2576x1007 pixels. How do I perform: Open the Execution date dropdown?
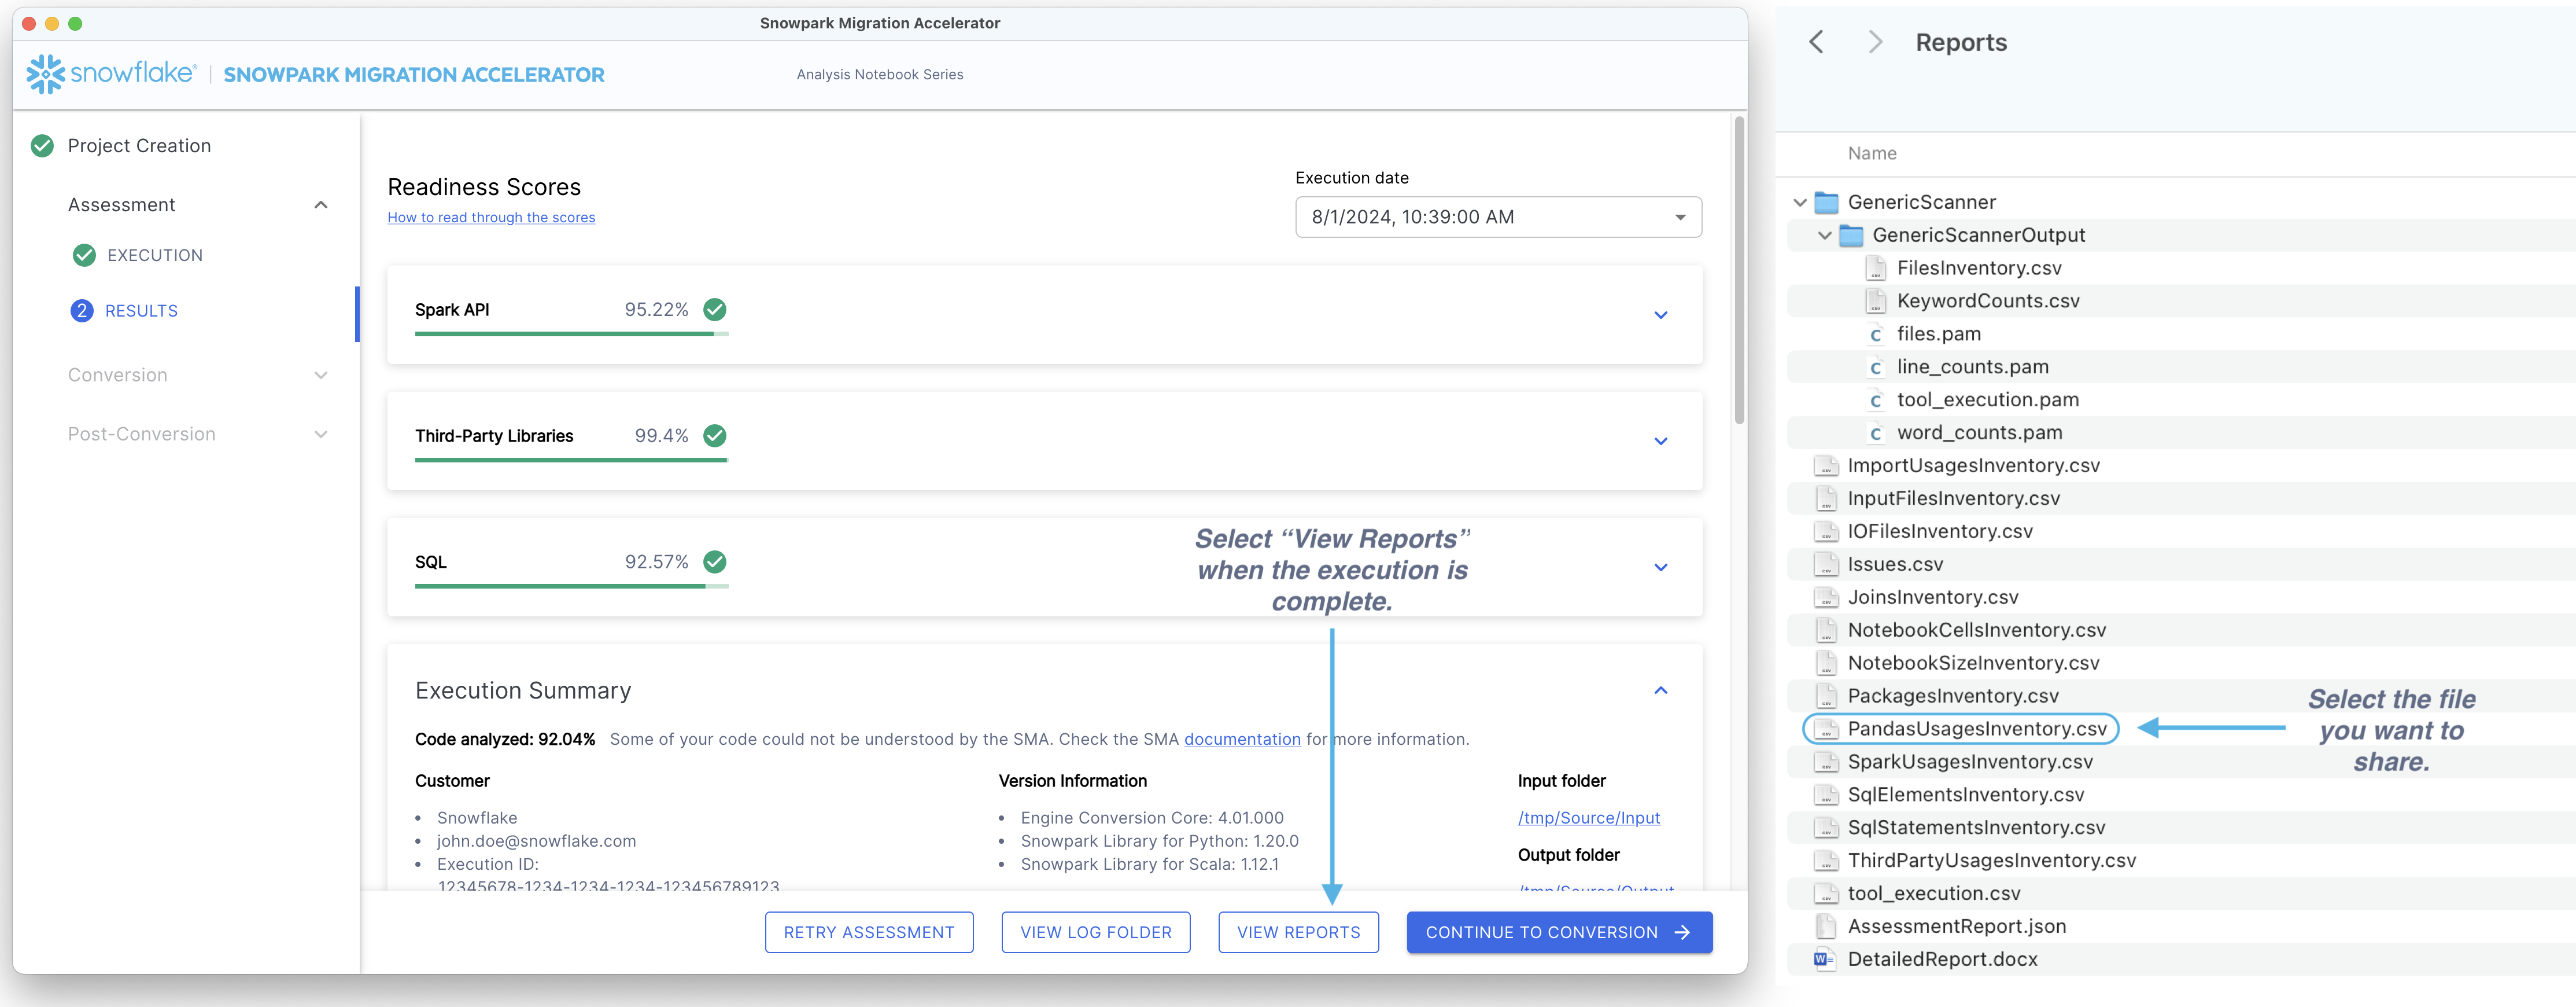pos(1680,216)
